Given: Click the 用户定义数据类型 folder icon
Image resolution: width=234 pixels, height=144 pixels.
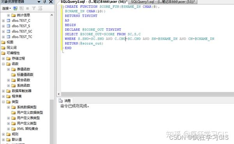Looking at the screenshot, I should tap(13, 112).
